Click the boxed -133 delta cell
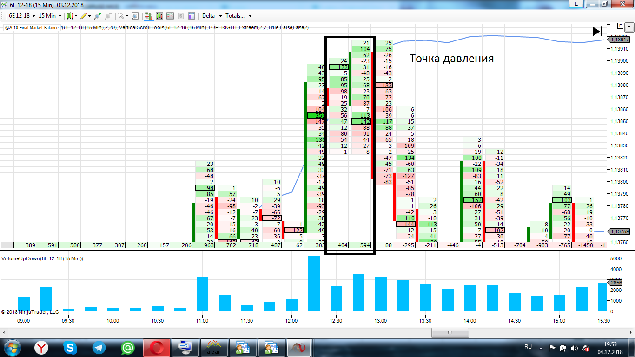635x357 pixels. (x=384, y=85)
